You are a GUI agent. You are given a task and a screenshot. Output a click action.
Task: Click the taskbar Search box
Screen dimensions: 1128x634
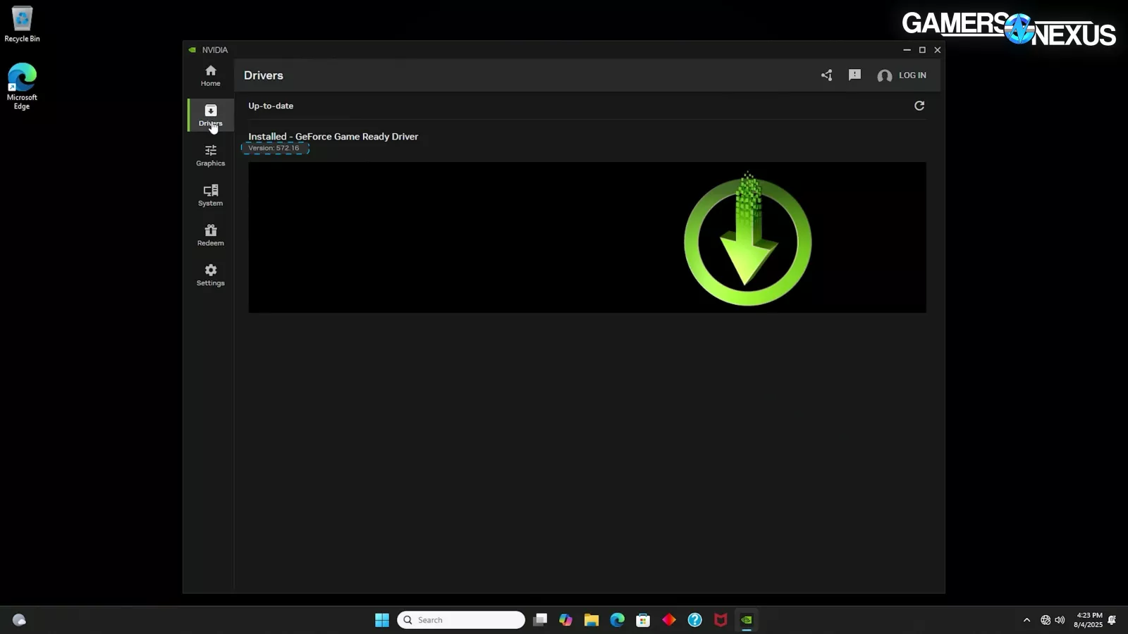pos(461,620)
